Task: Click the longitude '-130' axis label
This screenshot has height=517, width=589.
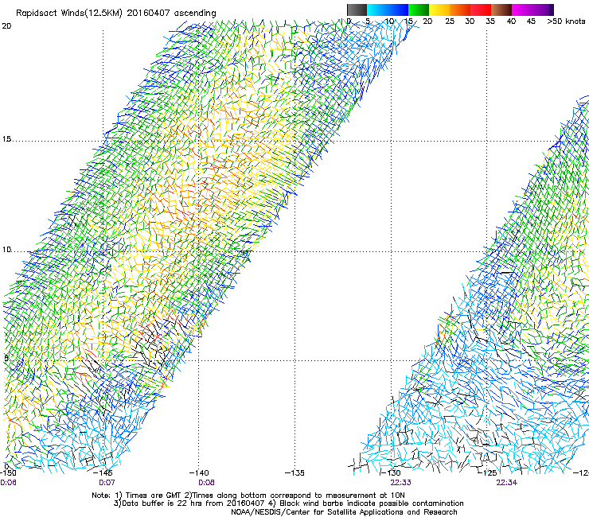Action: tap(391, 473)
